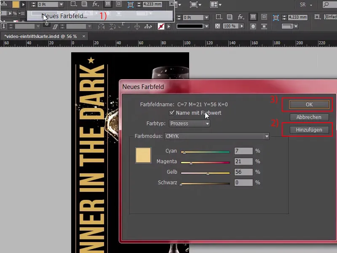Screen dimensions: 337x253
Task: Select the gold 'IN THE DARK' vertical headline
Action: coord(92,128)
